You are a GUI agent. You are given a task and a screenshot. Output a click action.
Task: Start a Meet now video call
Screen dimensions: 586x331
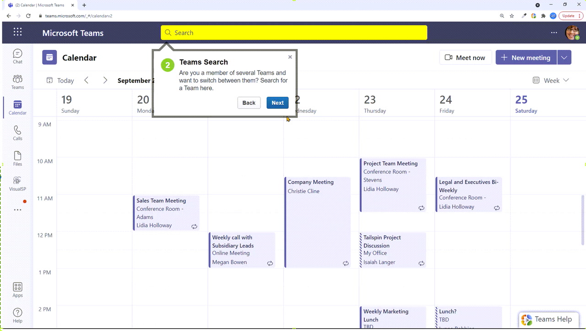tap(465, 57)
